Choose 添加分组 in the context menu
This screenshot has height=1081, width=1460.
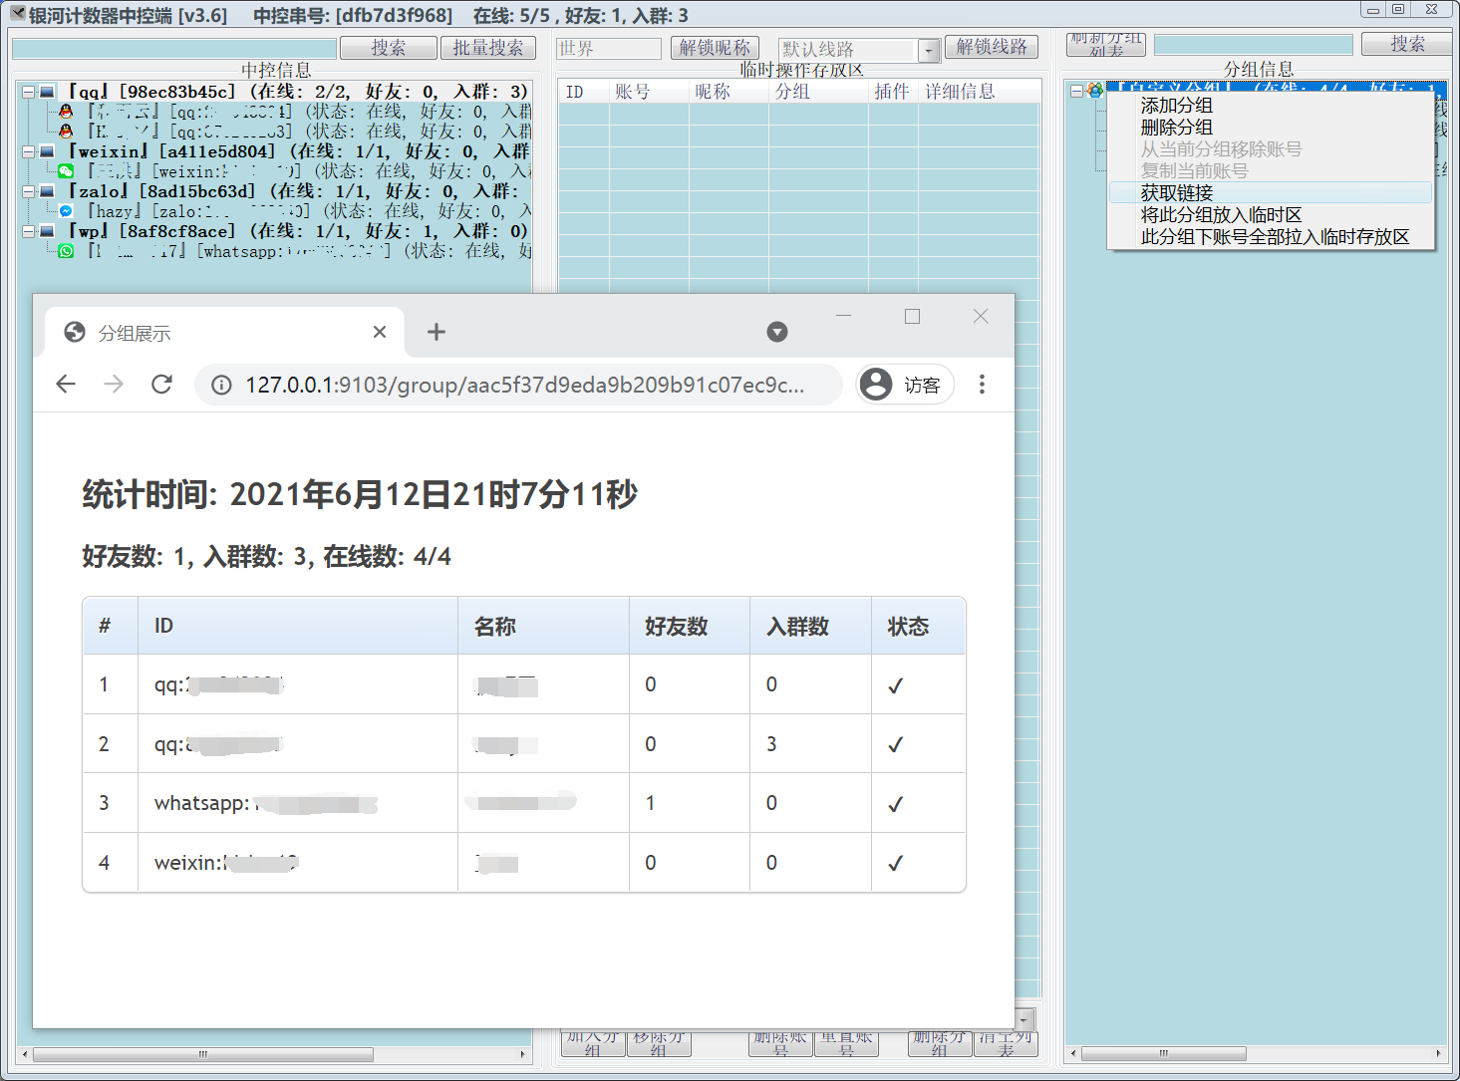tap(1176, 106)
